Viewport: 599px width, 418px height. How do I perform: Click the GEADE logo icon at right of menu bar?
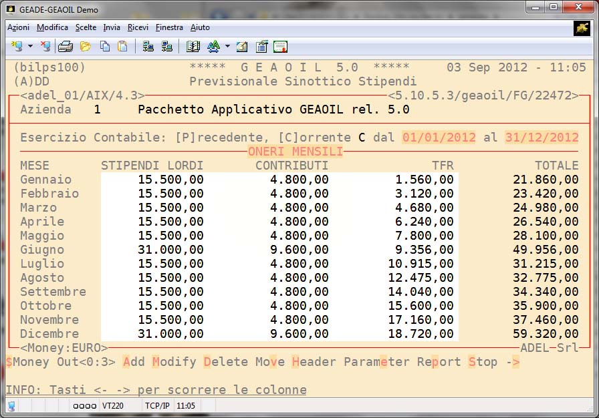pos(581,27)
